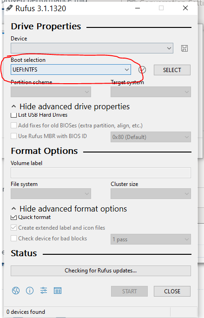204x318 pixels.
Task: Click the checkmark hash icon beside Boot selection
Action: (142, 70)
